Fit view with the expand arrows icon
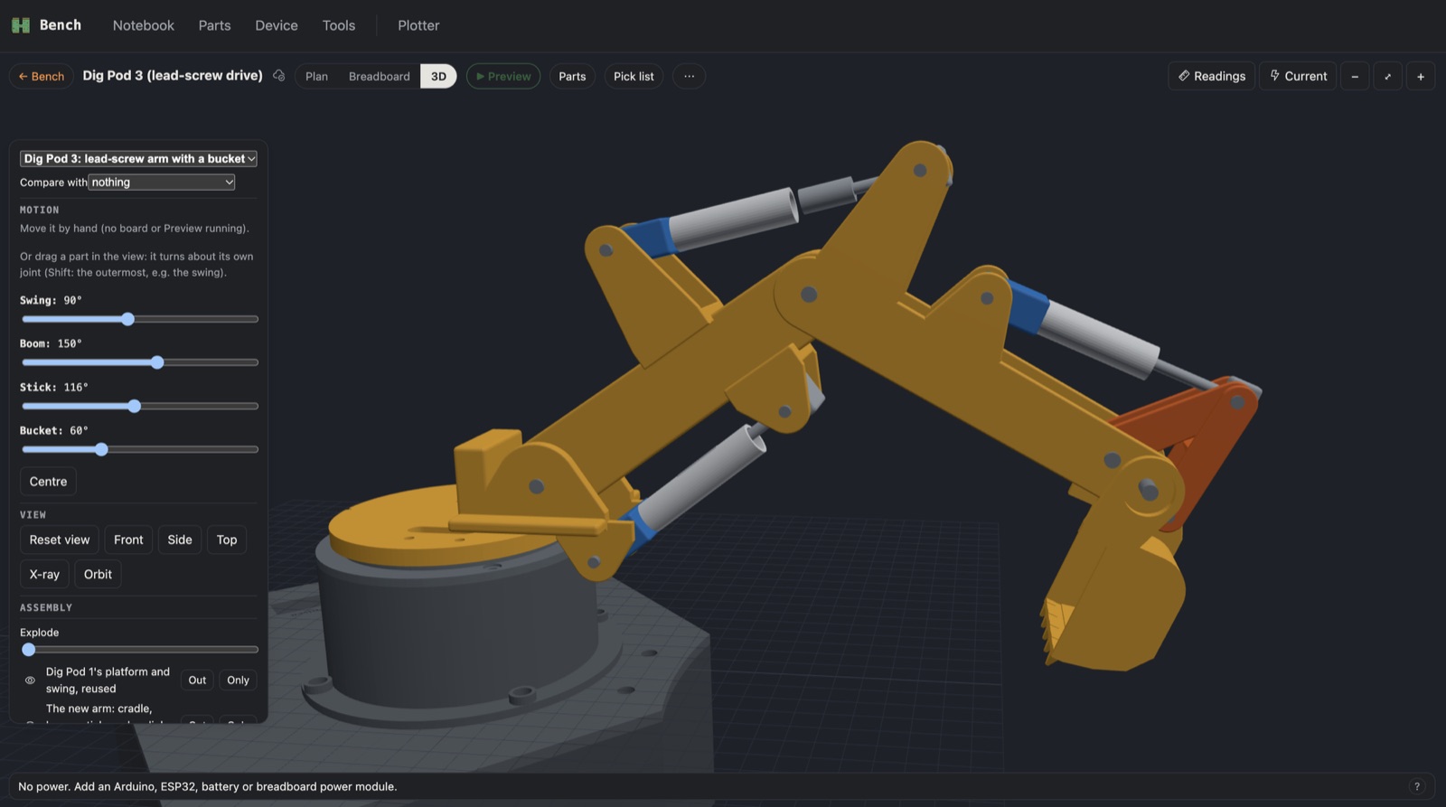This screenshot has height=807, width=1446. pos(1387,76)
